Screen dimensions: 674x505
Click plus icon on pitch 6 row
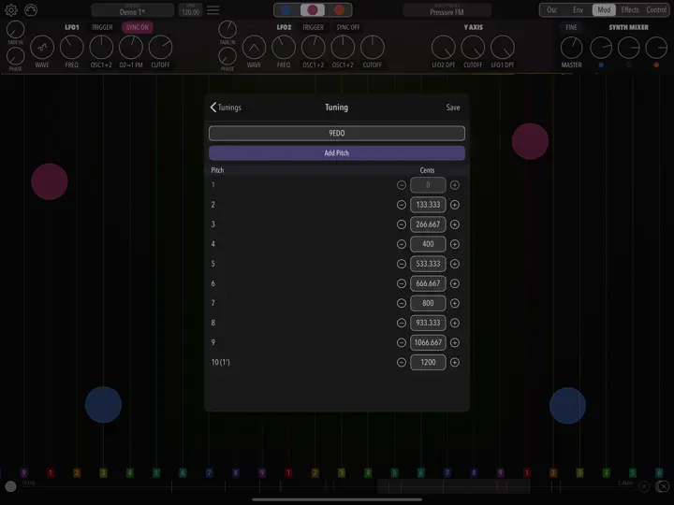[x=455, y=283]
